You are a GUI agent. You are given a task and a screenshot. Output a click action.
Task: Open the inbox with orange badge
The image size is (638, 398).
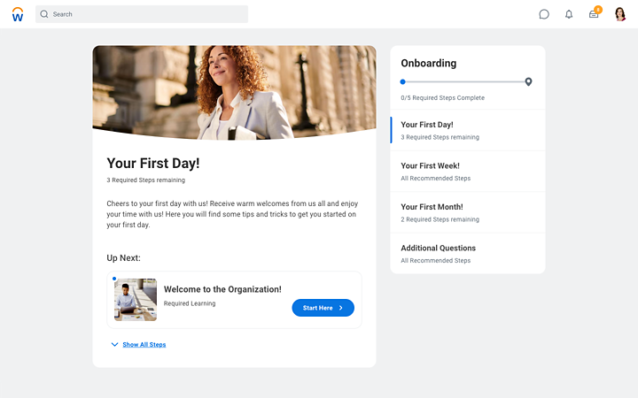coord(594,14)
